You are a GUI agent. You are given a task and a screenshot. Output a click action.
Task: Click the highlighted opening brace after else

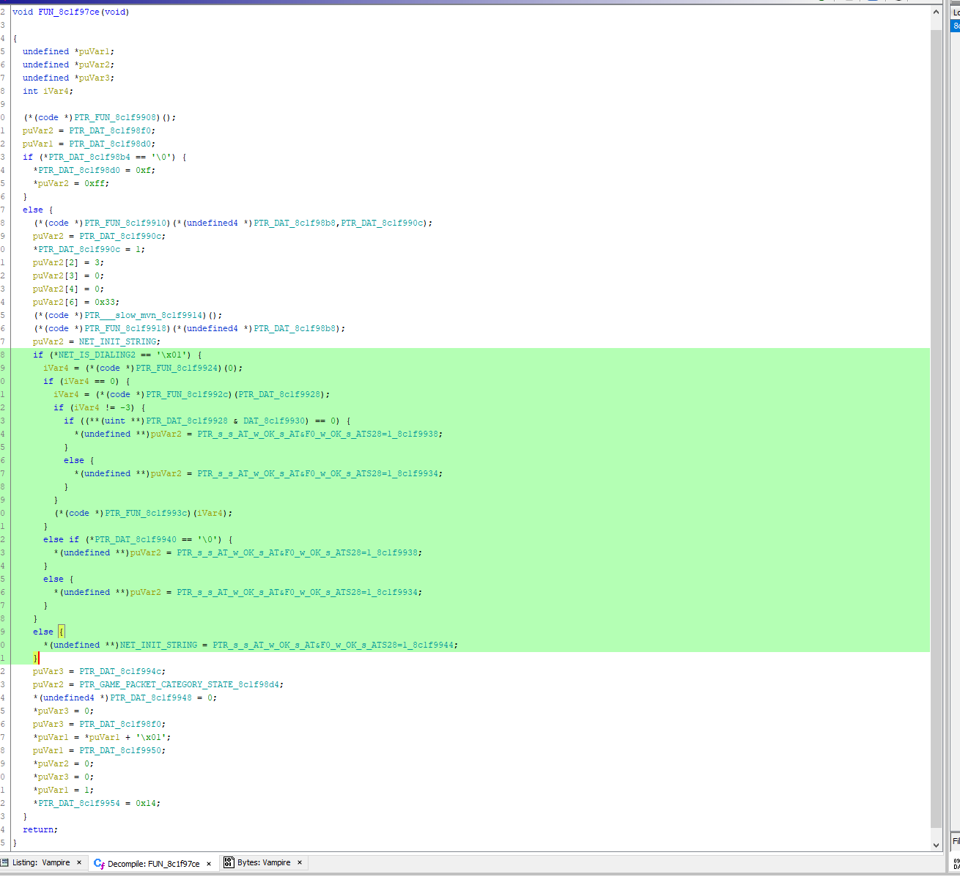click(x=62, y=632)
